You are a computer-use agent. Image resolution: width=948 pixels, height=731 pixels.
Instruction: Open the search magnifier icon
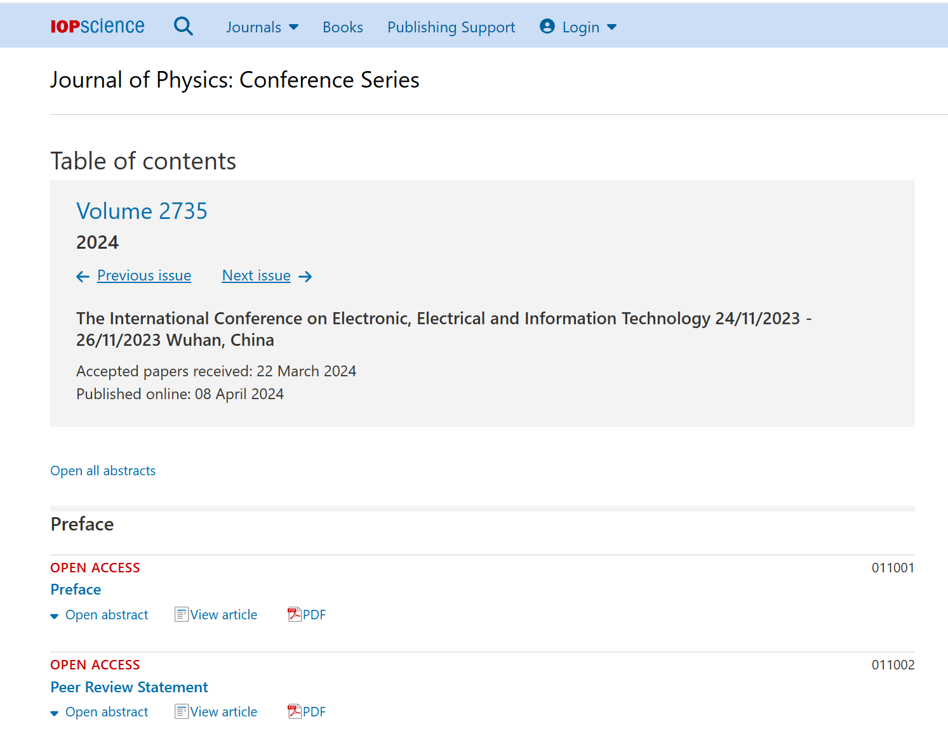tap(184, 26)
